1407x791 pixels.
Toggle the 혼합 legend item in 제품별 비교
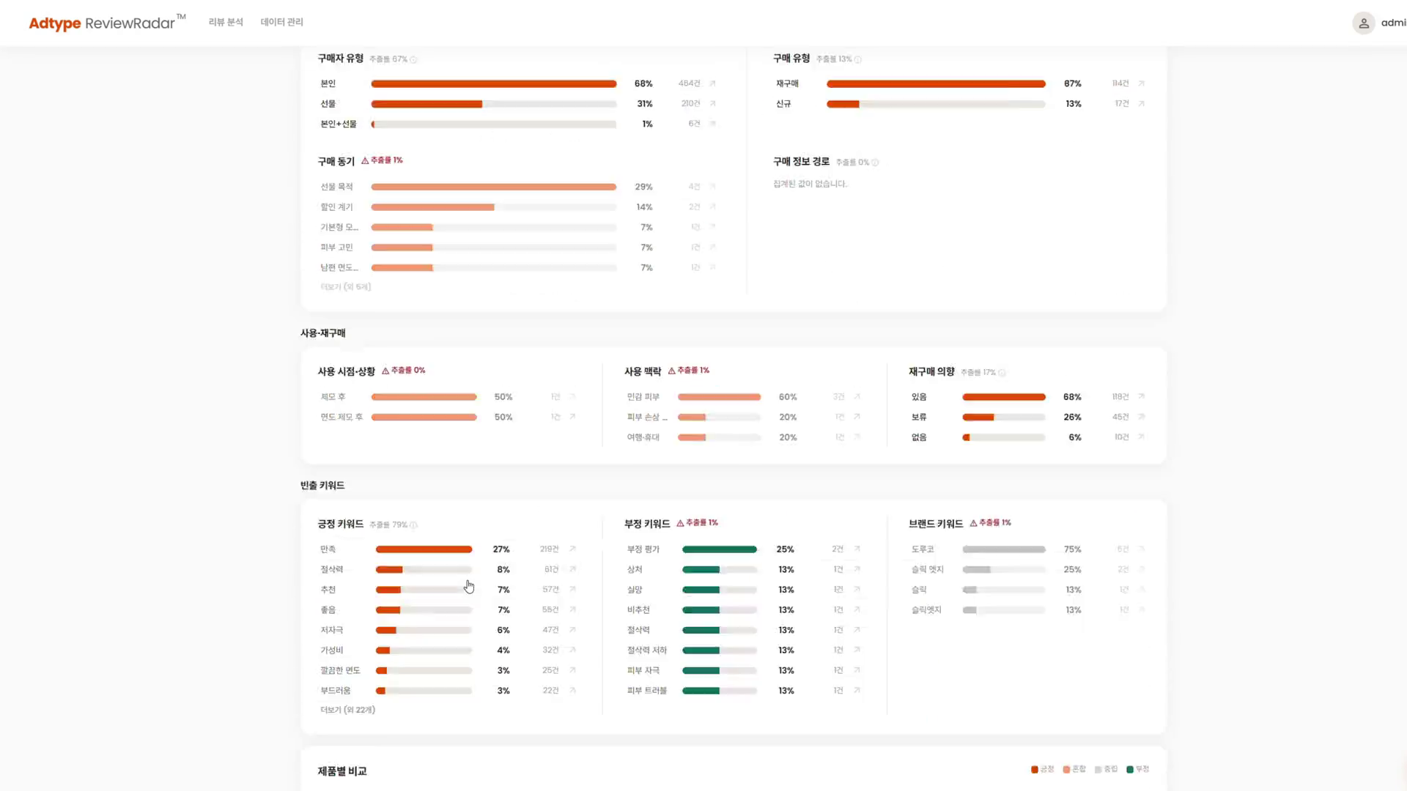pyautogui.click(x=1074, y=769)
